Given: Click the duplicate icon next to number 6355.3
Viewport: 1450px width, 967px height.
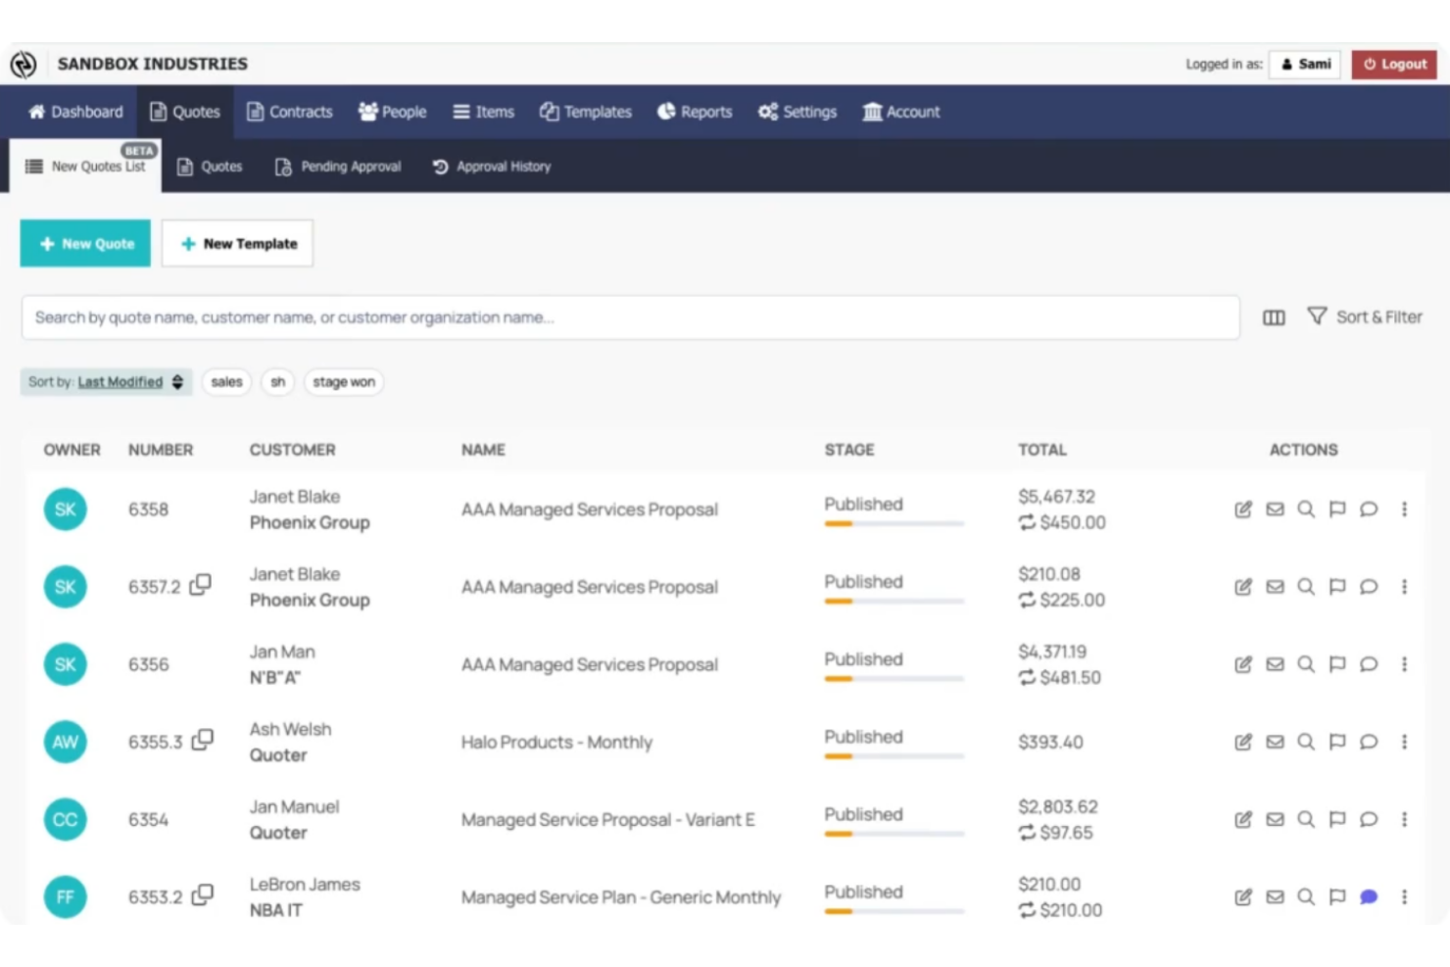Looking at the screenshot, I should (202, 742).
